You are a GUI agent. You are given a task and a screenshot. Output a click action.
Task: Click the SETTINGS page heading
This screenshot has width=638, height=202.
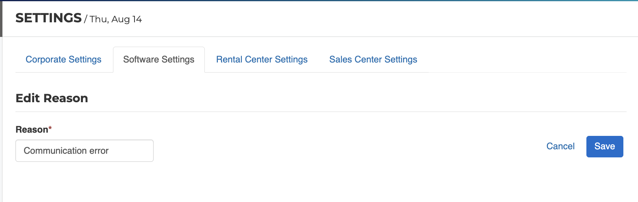point(48,18)
